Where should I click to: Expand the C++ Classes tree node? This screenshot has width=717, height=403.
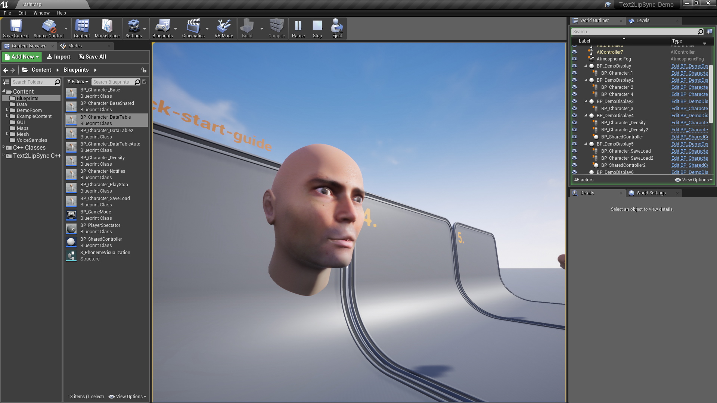click(x=4, y=147)
